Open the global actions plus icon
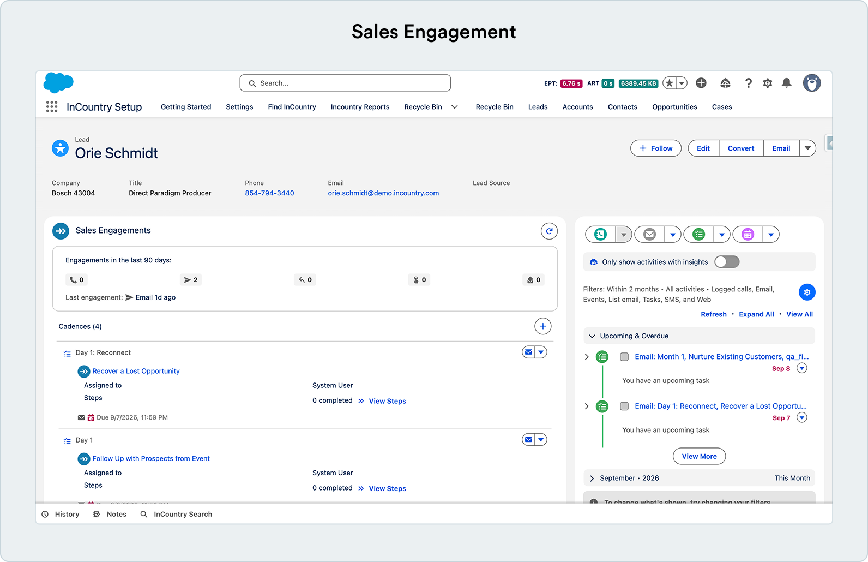This screenshot has height=562, width=868. (701, 83)
